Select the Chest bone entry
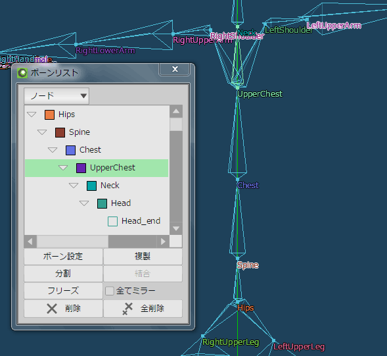The image size is (387, 356). [90, 150]
